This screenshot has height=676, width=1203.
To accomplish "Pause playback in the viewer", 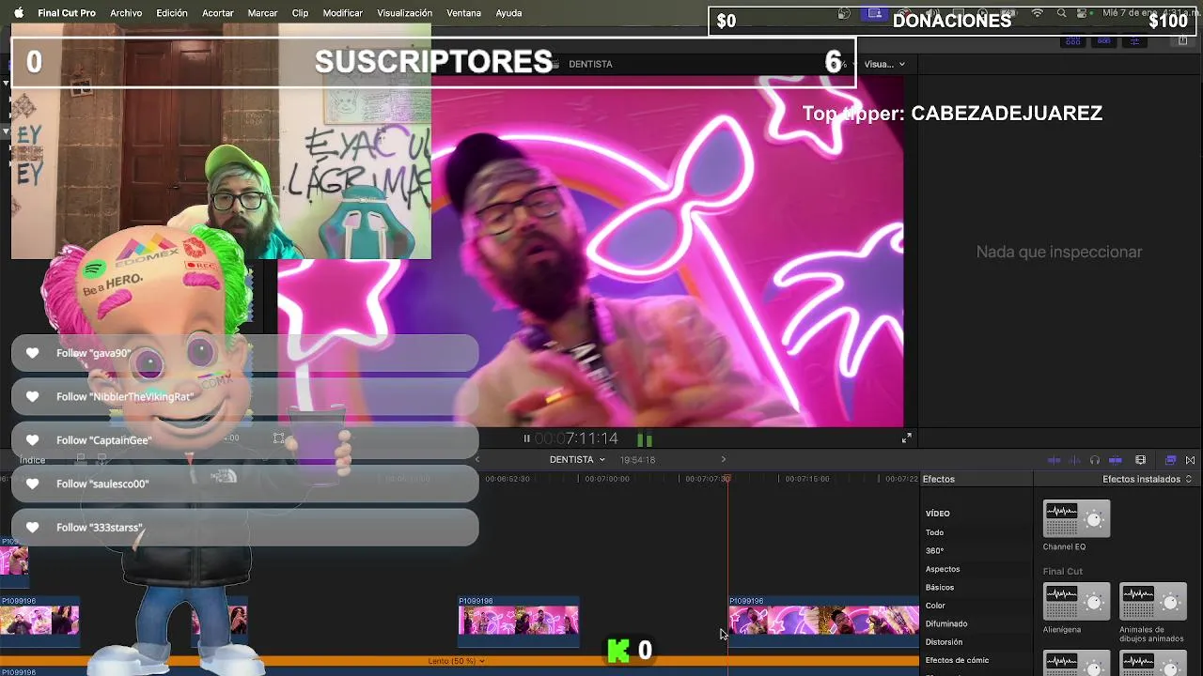I will [526, 438].
